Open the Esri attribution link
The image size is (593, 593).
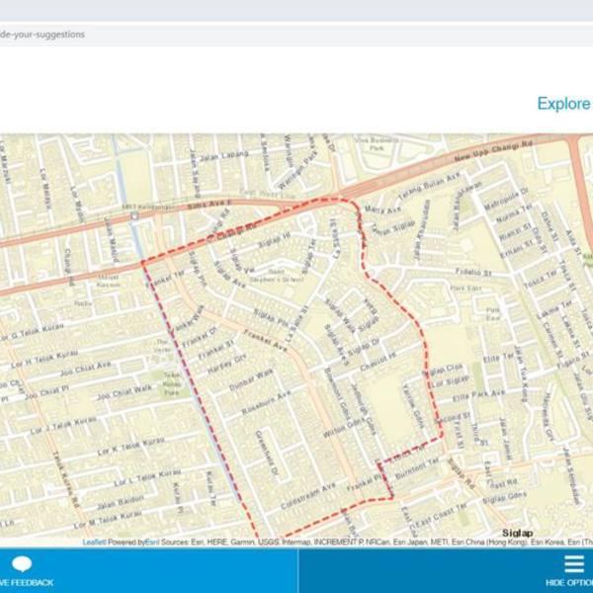click(x=152, y=543)
